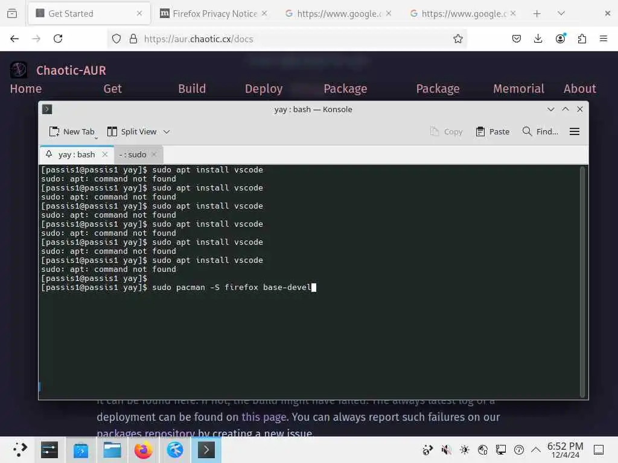This screenshot has width=618, height=463.
Task: Open the Memorial navigation link
Action: point(518,89)
